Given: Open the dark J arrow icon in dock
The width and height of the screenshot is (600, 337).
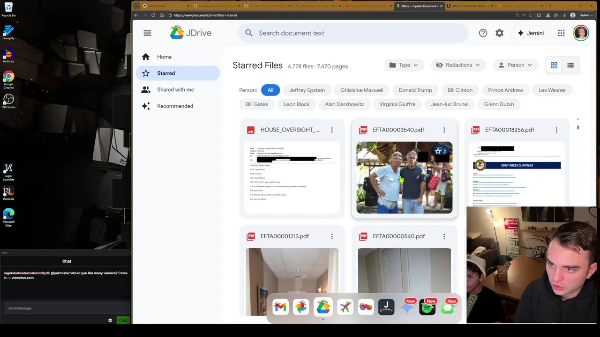Looking at the screenshot, I should pos(386,307).
